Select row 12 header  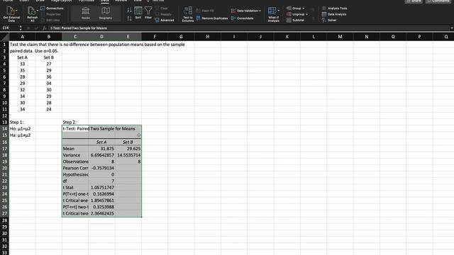4,115
